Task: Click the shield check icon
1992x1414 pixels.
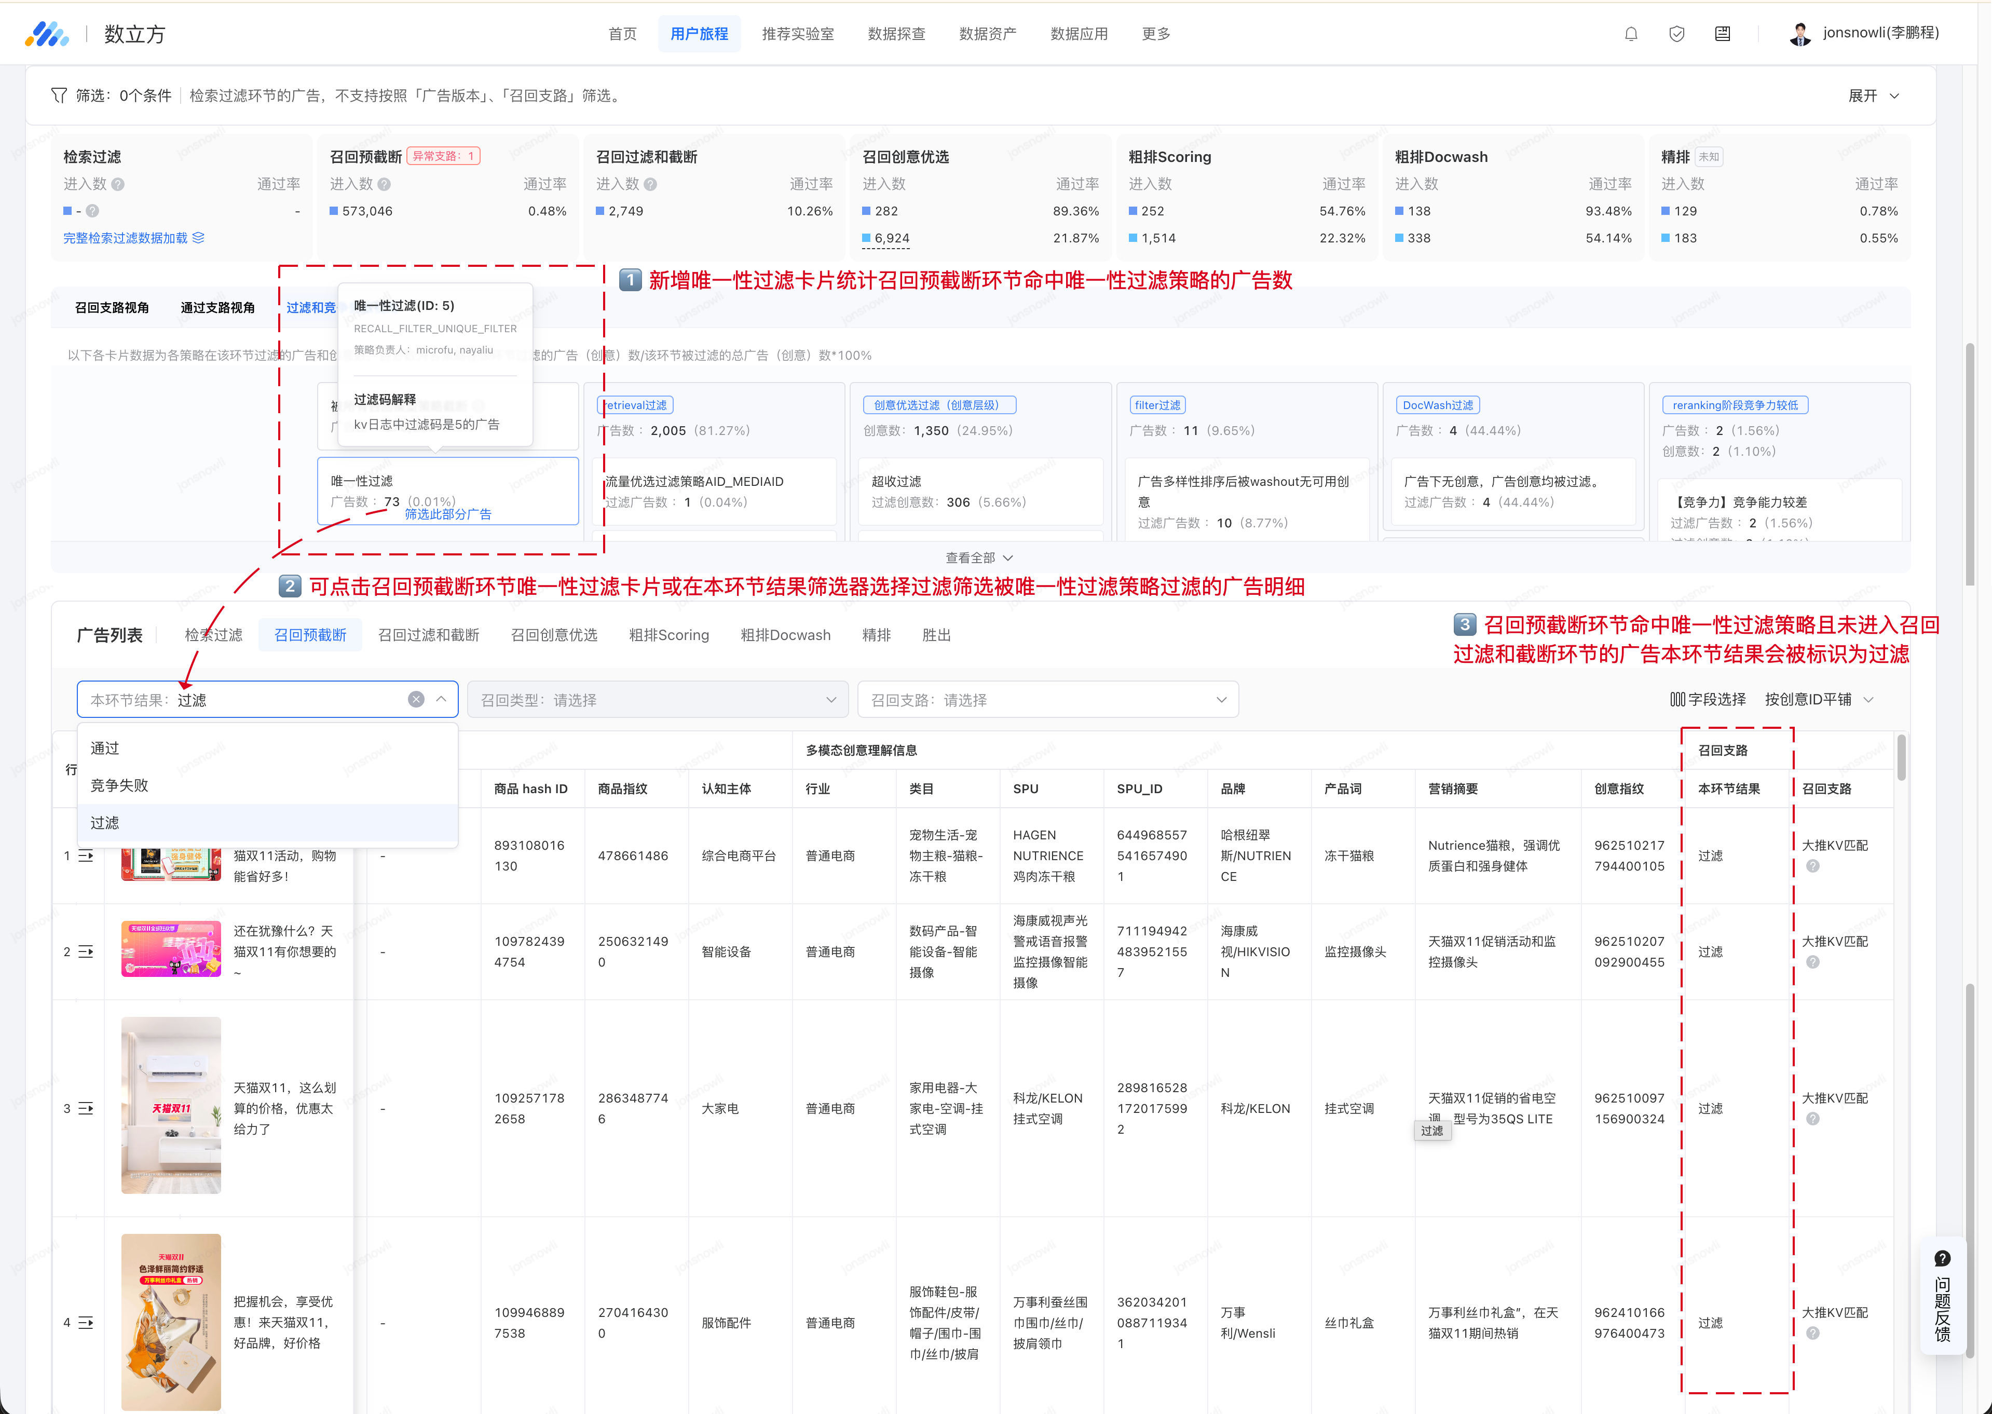Action: [x=1676, y=34]
